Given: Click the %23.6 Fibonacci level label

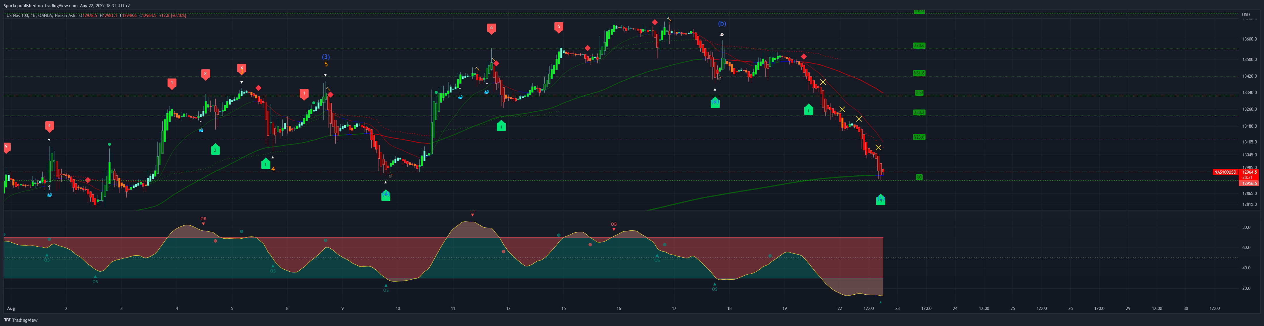Looking at the screenshot, I should [x=919, y=137].
